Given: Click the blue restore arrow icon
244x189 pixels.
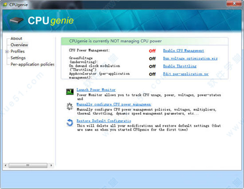Looking at the screenshot, I should point(70,123).
